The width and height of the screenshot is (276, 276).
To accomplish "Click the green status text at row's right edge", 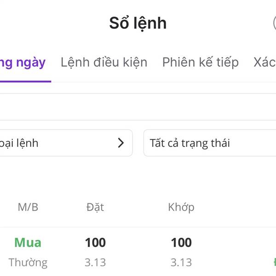I will [x=274, y=263].
